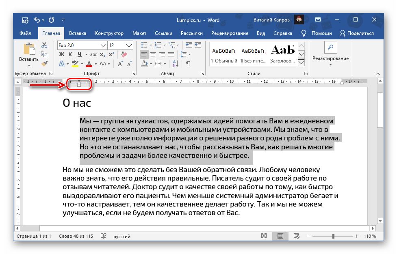Open the font name dropdown Exo 2.0
397x254 pixels.
coord(103,45)
